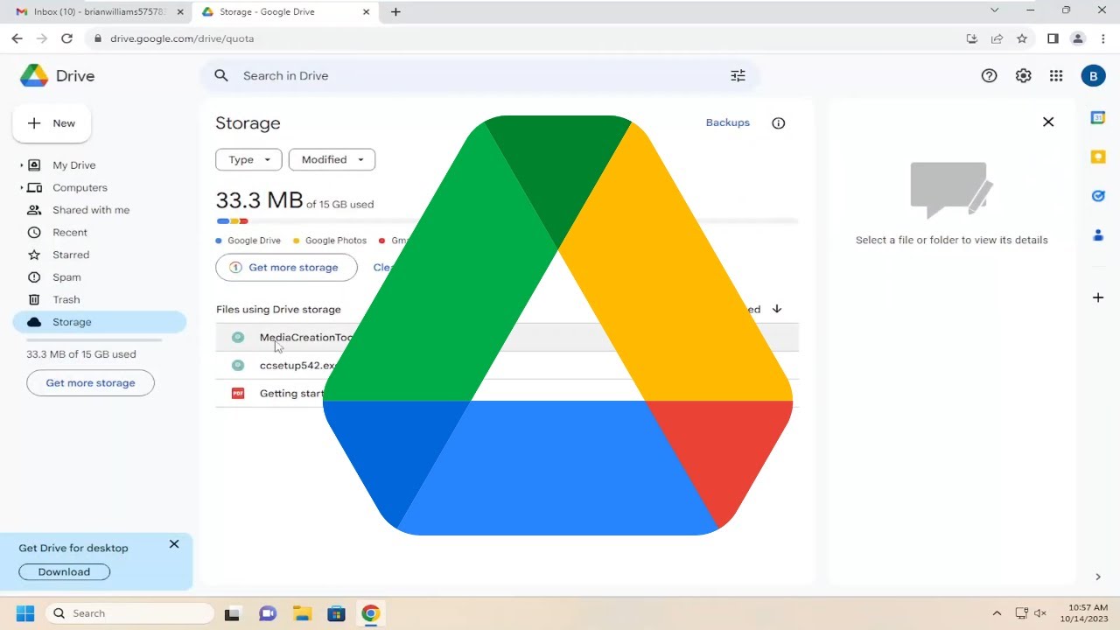Bookmark this page with the star icon
The width and height of the screenshot is (1120, 630).
1022,38
